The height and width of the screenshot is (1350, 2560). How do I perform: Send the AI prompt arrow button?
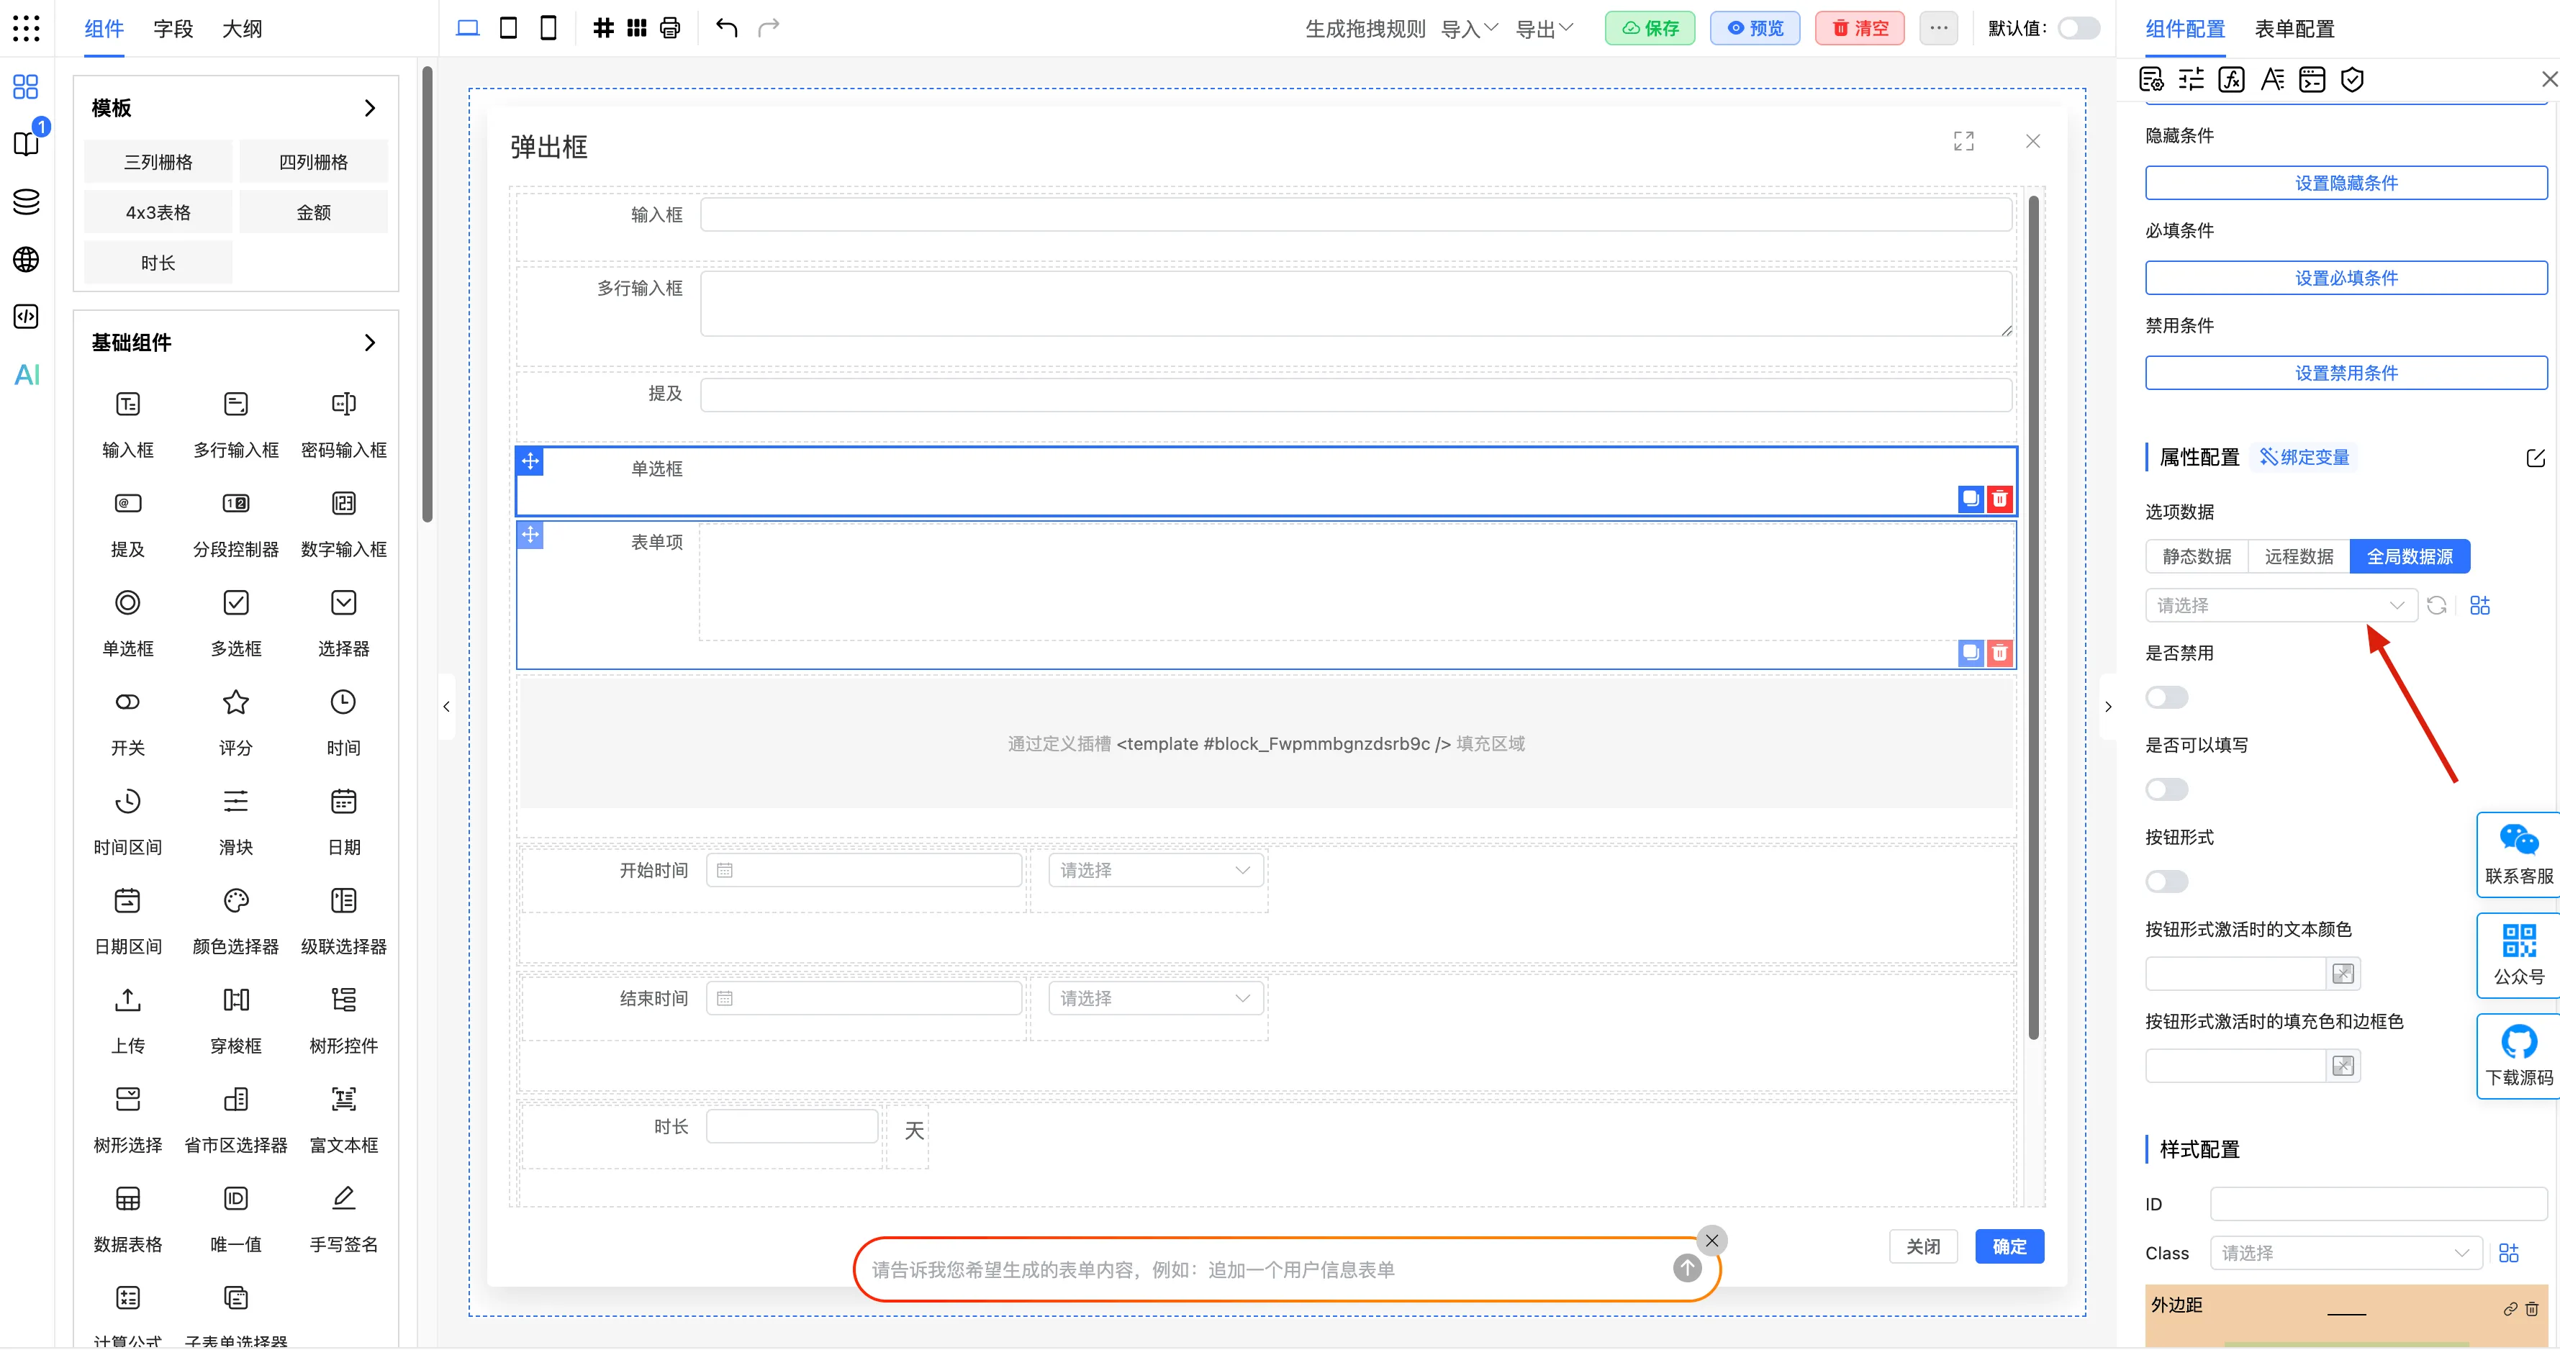[1686, 1267]
